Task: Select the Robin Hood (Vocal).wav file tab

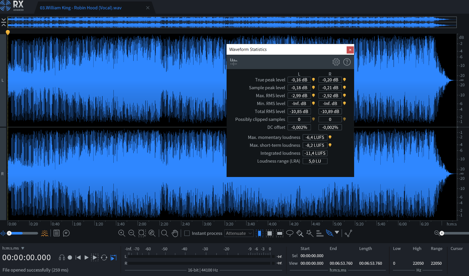Action: coord(81,8)
